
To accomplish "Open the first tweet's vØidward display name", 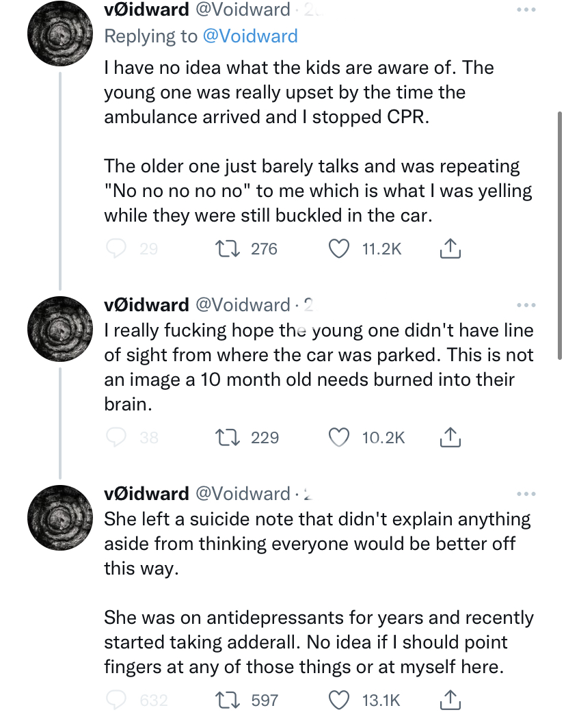I will tap(146, 10).
